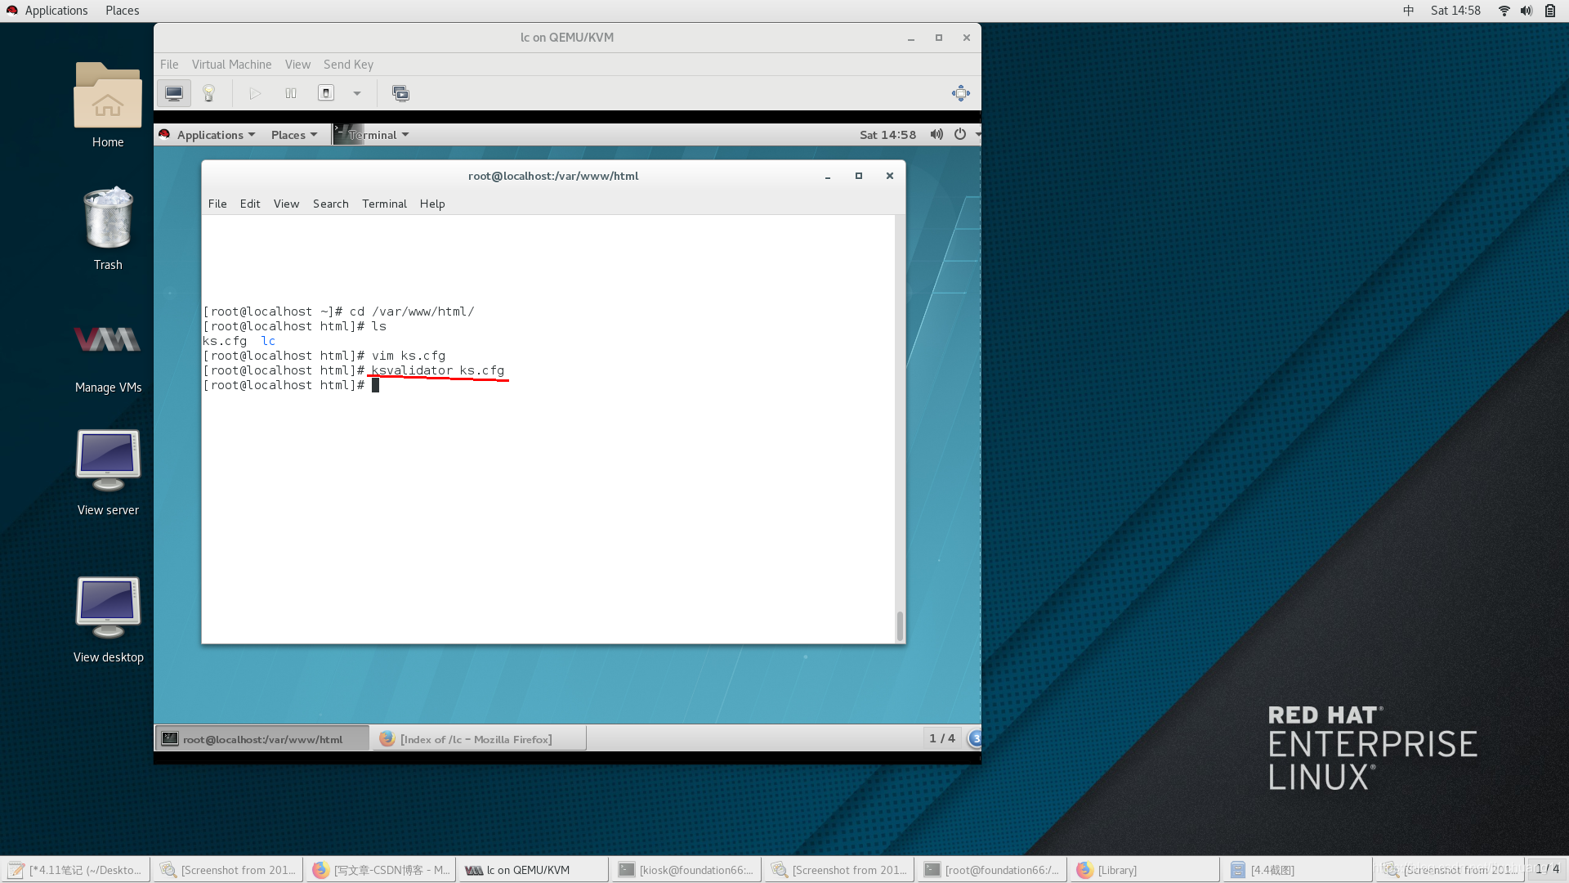Open Virtual Machine menu
Screen dimensions: 1569x883
tap(231, 65)
